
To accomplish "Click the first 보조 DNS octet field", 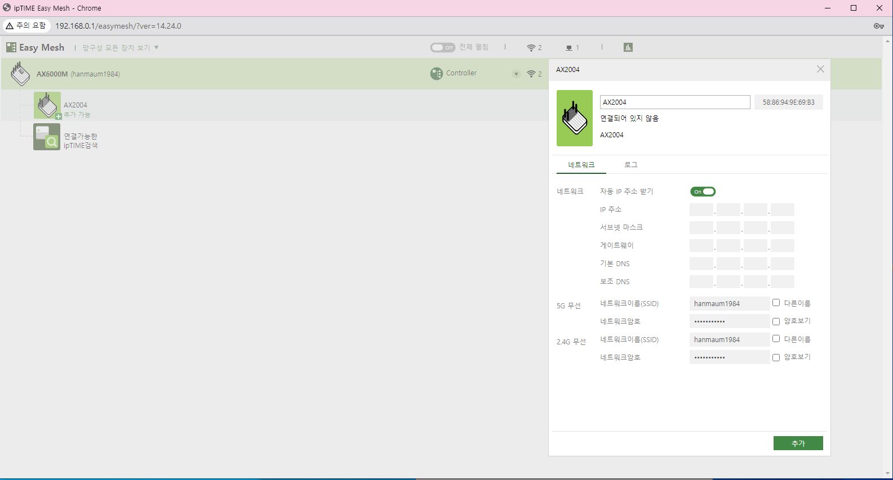I will click(x=701, y=282).
